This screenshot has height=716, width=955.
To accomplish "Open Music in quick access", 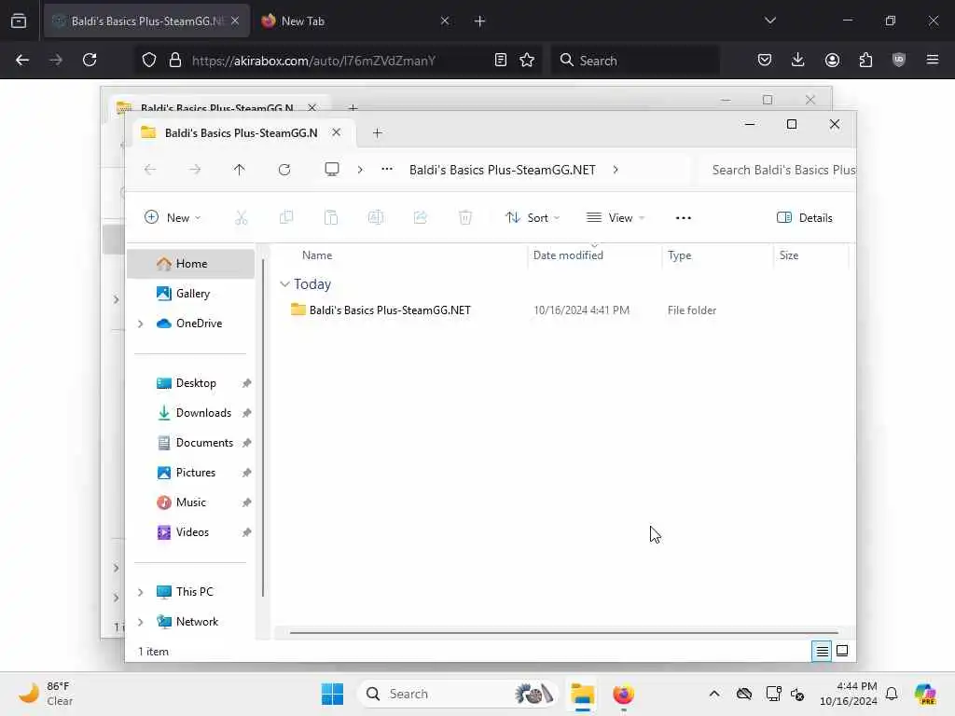I will [x=190, y=503].
